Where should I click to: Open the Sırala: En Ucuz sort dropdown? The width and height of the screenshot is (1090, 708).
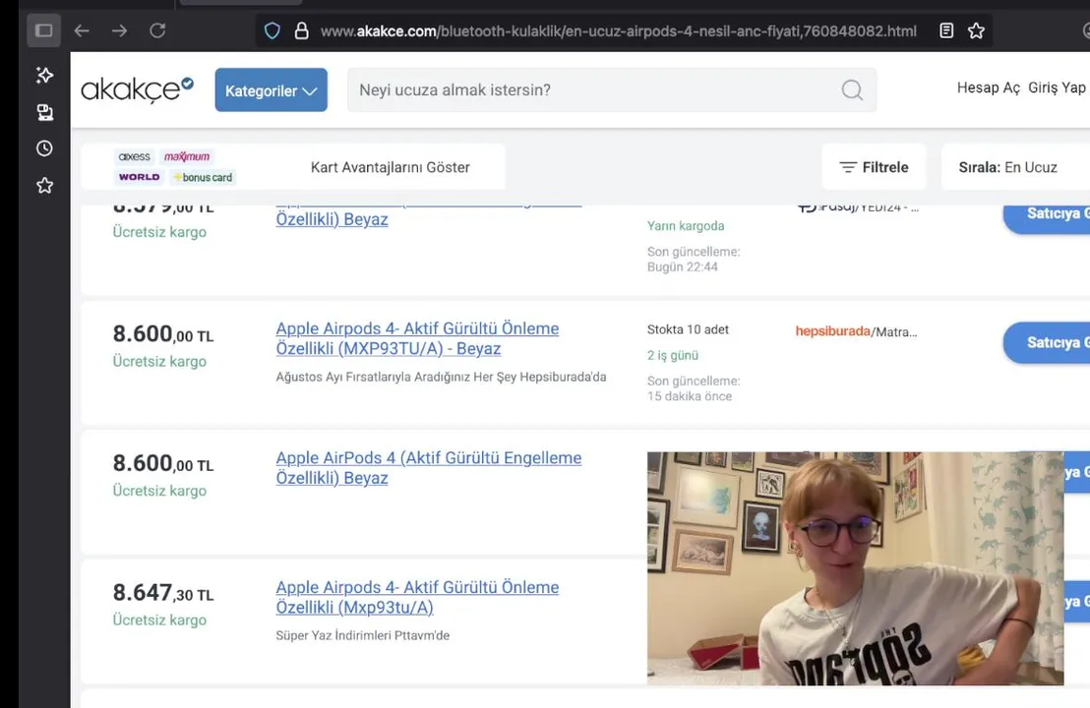click(1015, 167)
